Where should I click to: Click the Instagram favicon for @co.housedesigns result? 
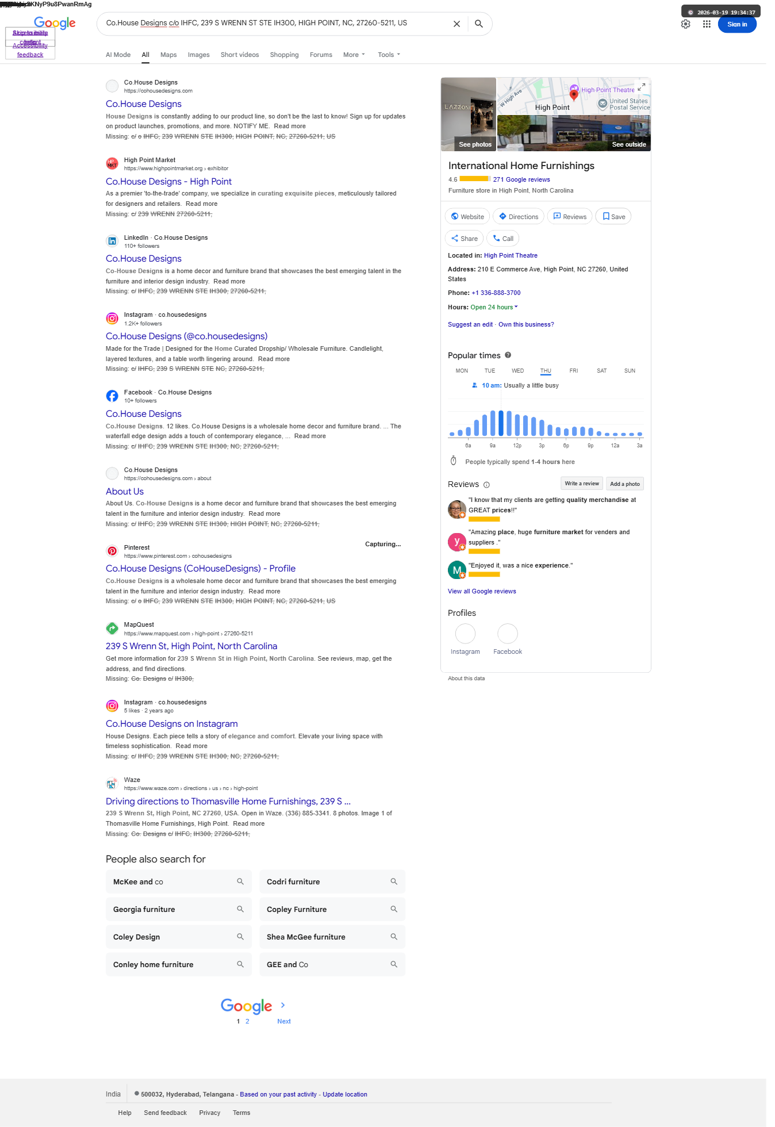112,319
